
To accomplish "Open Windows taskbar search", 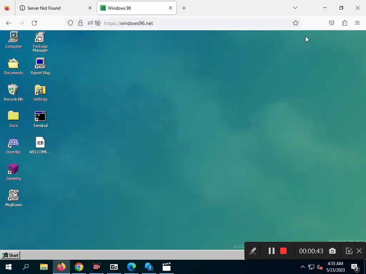I will [x=26, y=267].
